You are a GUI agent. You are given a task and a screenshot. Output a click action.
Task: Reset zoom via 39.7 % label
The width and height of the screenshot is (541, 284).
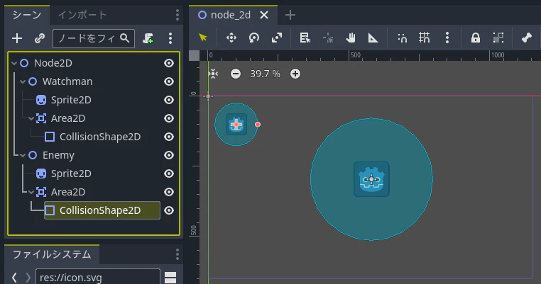pos(265,74)
